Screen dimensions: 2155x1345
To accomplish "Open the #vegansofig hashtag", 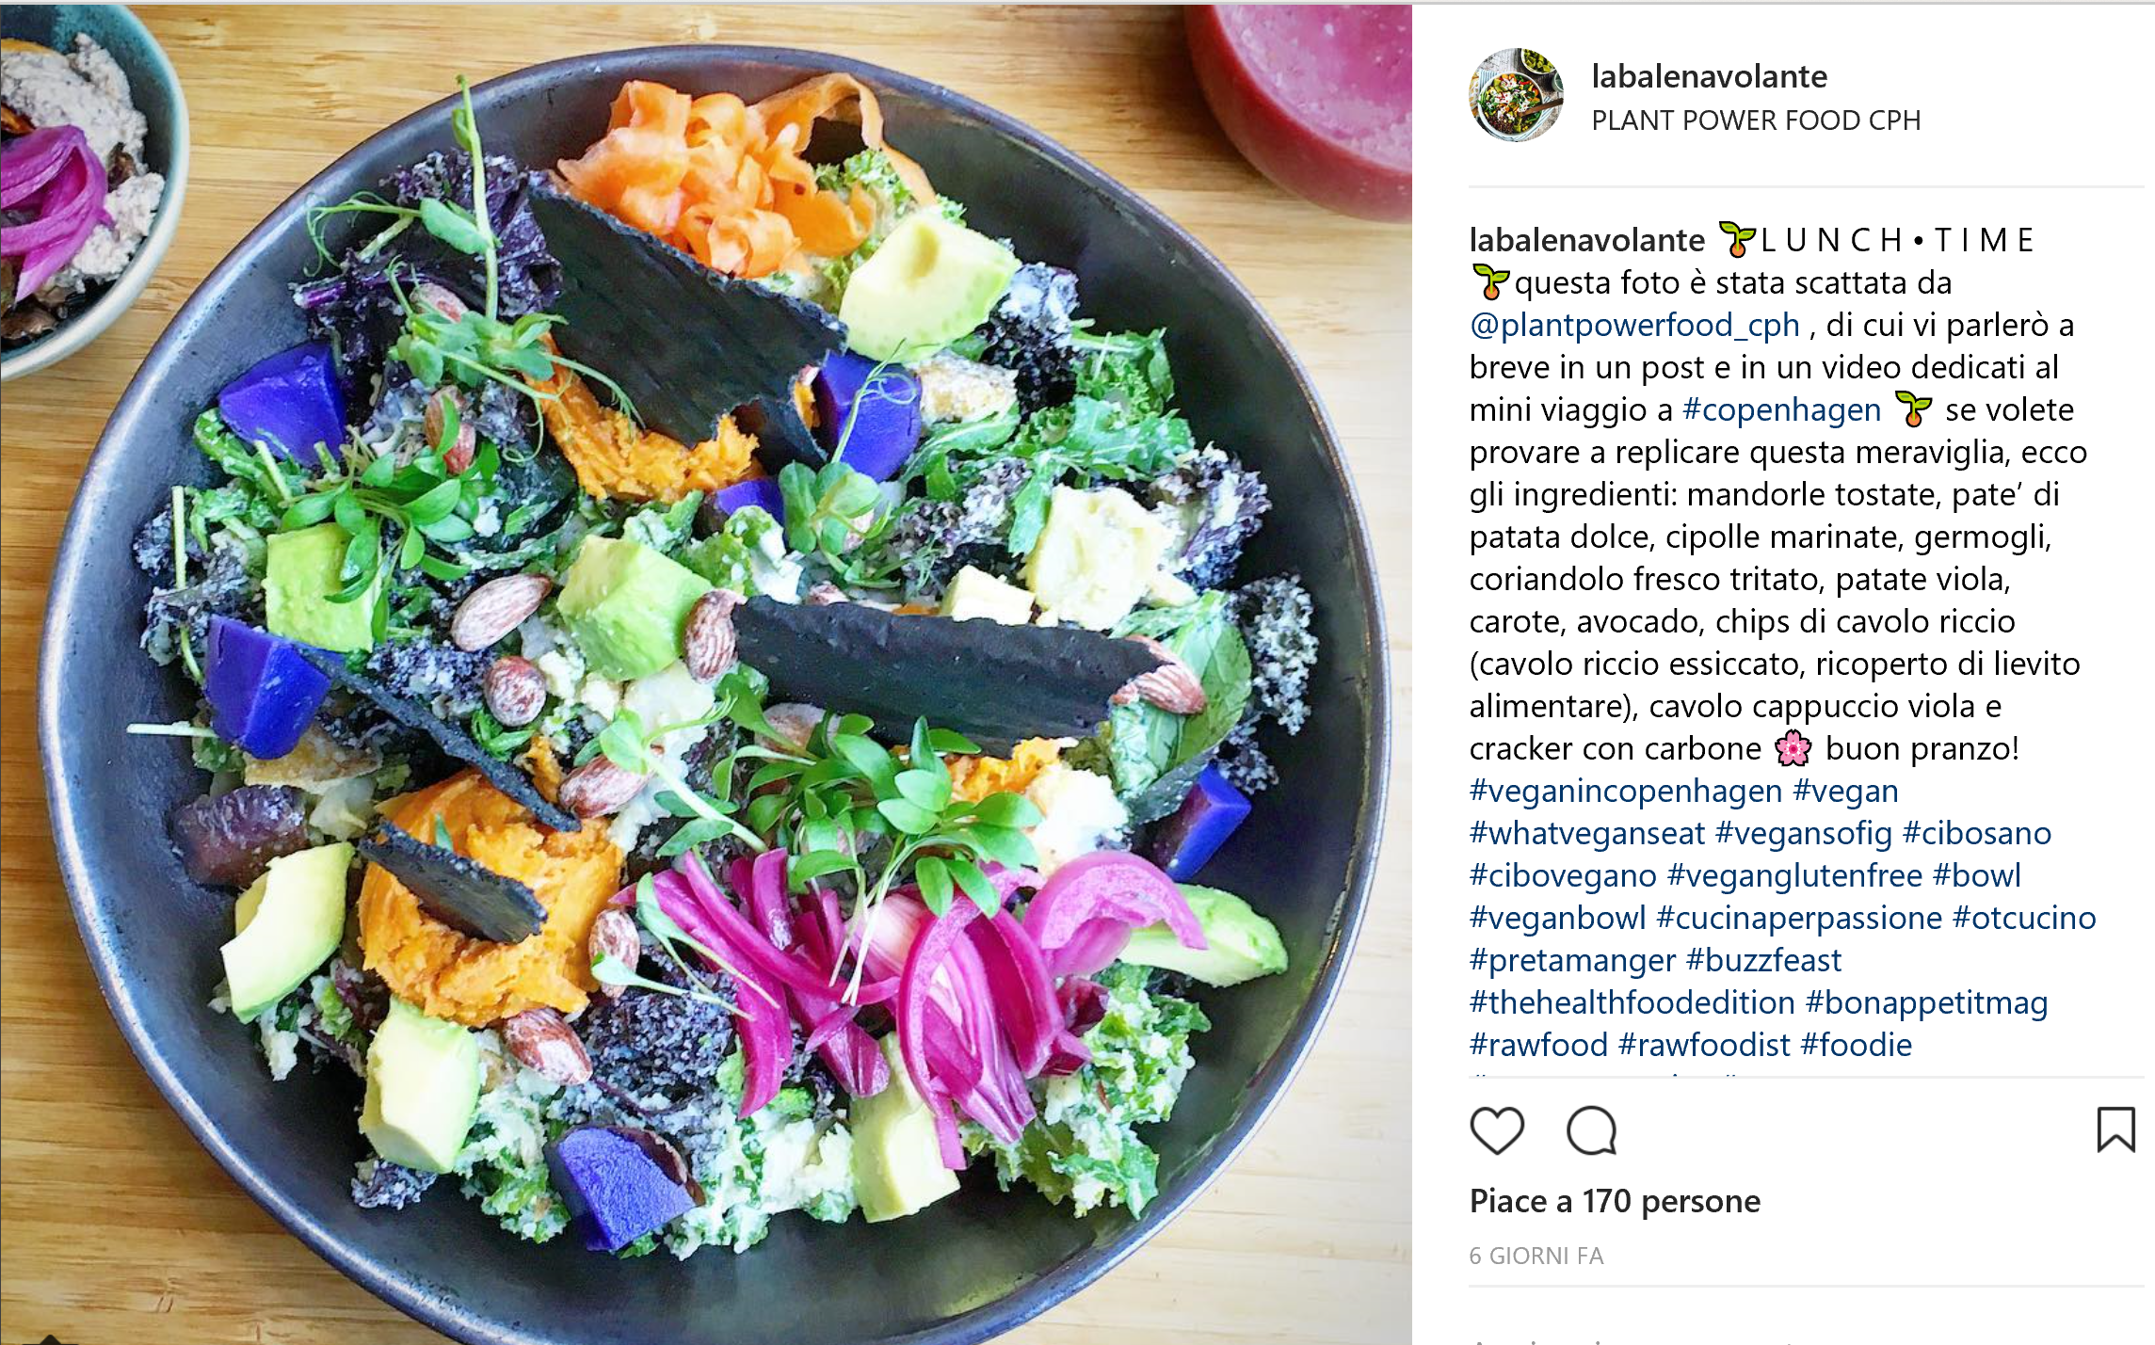I will coord(1804,833).
